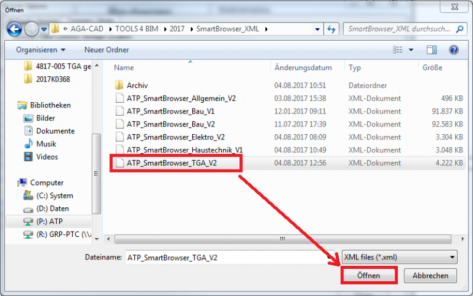The image size is (473, 296).
Task: Toggle the preview pane icon
Action: pos(432,50)
